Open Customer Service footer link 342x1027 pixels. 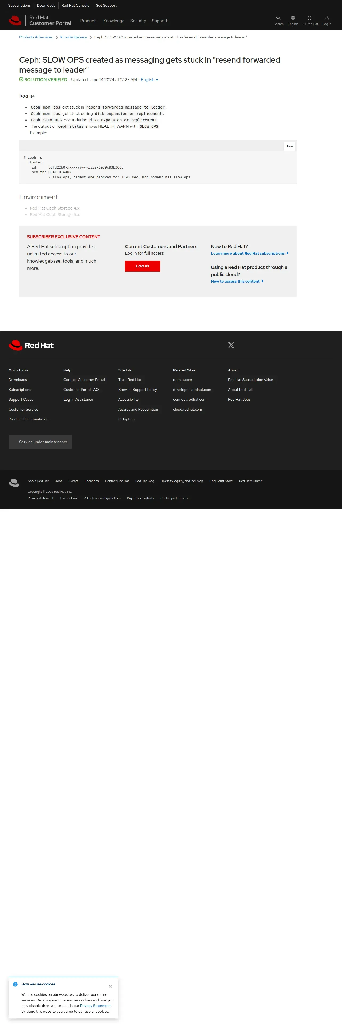pos(23,410)
